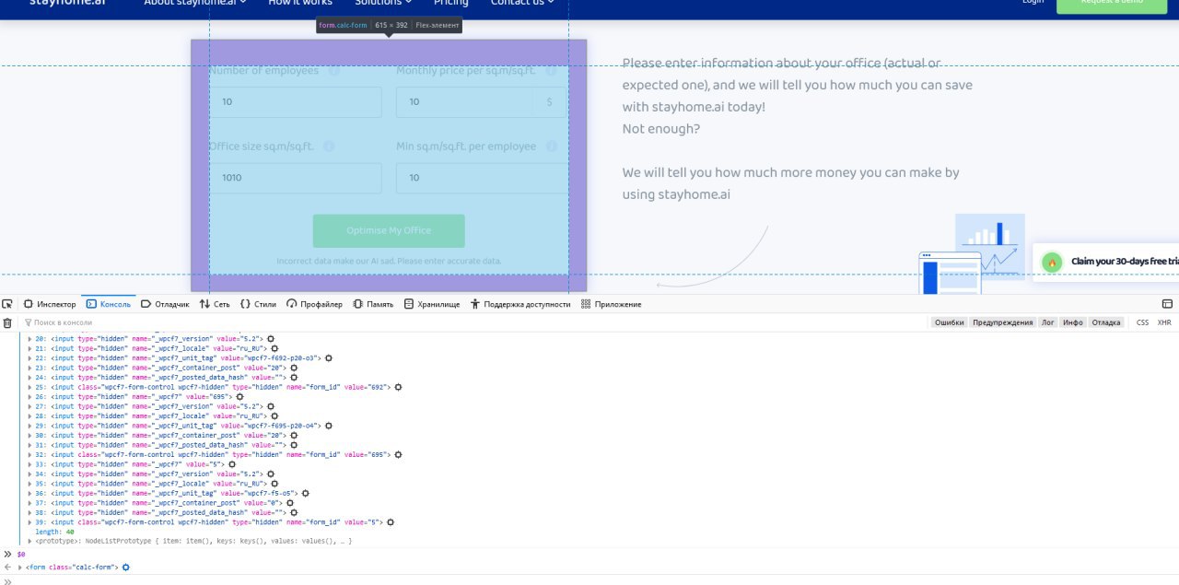The width and height of the screenshot is (1179, 585).
Task: Toggle the Отладка console filter
Action: (1106, 322)
